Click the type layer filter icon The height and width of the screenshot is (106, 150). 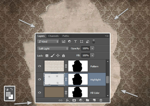coord(75,41)
